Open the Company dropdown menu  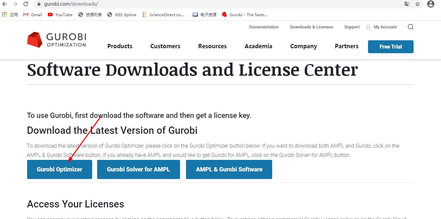pyautogui.click(x=303, y=46)
